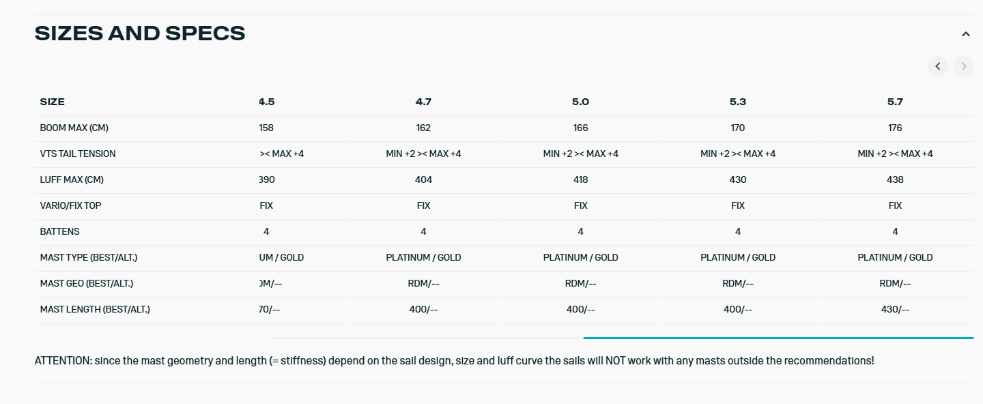The image size is (983, 404).
Task: Click the LUFF MAX (CM) row label
Action: (x=72, y=179)
